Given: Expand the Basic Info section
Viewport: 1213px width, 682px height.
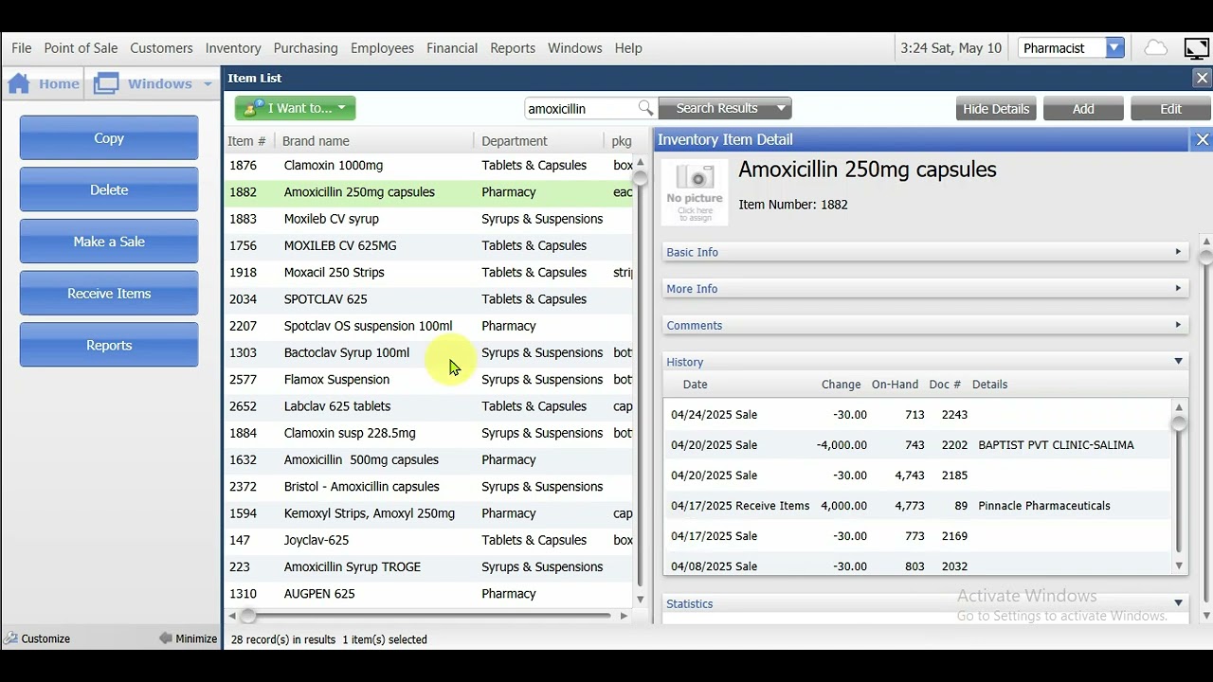Looking at the screenshot, I should [925, 252].
